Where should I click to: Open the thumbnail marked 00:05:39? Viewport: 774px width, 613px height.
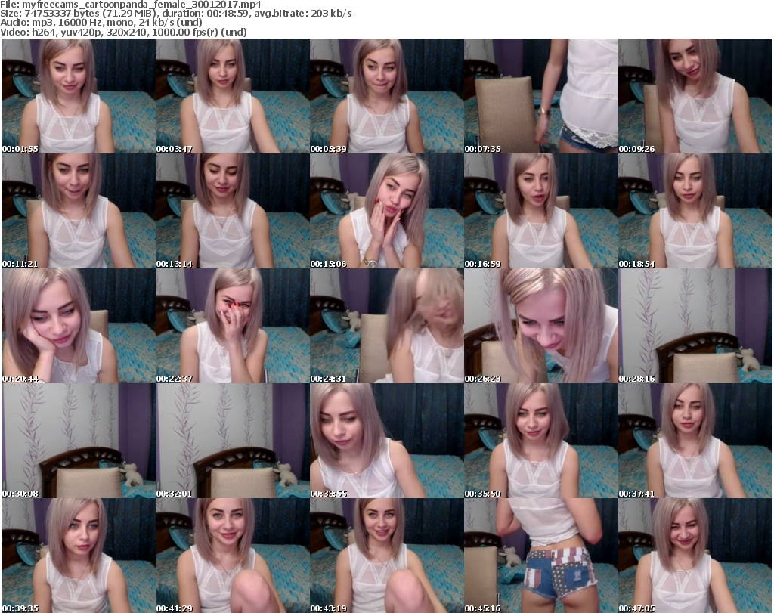386,96
